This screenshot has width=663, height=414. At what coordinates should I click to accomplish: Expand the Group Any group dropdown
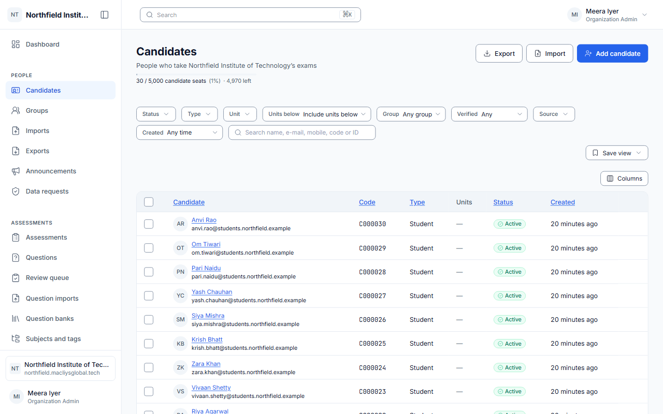click(x=411, y=114)
